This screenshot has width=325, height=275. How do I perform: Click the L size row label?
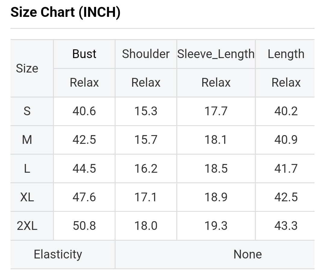27,168
